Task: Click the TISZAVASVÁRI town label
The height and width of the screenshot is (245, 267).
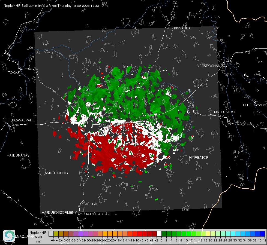Action: (x=22, y=120)
